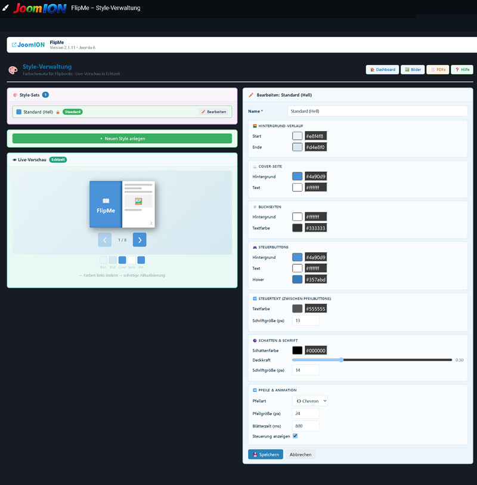
Task: Open the Schattenfarbe black color swatch
Action: click(x=298, y=350)
